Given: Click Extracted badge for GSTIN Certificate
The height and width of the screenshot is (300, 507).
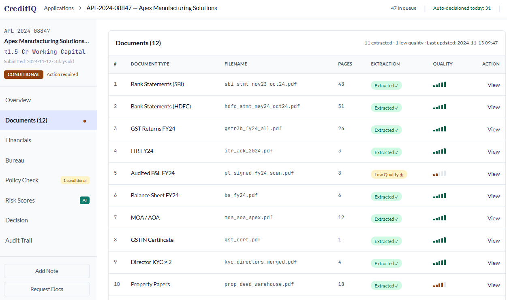Looking at the screenshot, I should [x=386, y=241].
